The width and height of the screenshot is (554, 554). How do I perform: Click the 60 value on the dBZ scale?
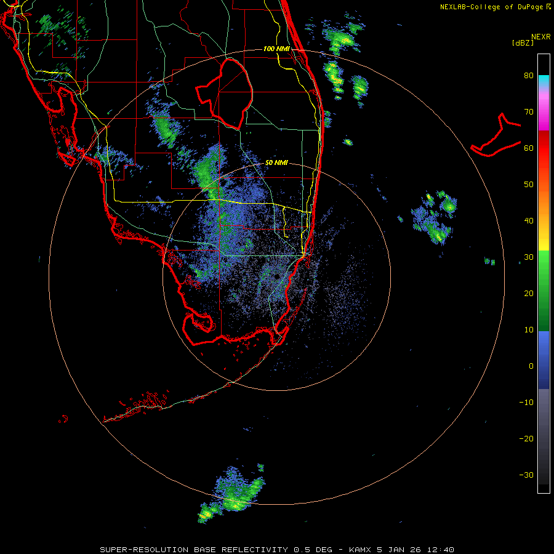click(x=529, y=148)
